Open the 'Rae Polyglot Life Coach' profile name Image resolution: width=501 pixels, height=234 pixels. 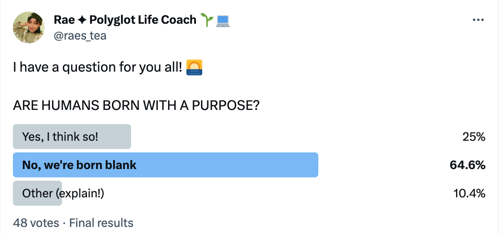click(x=125, y=20)
